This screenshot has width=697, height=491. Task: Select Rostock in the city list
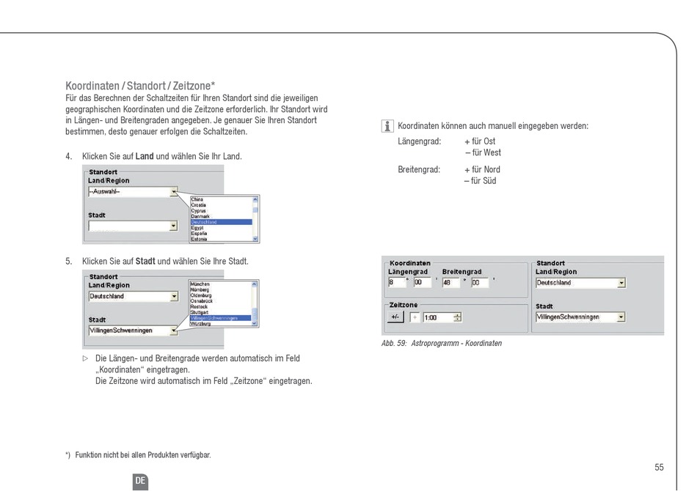point(199,307)
